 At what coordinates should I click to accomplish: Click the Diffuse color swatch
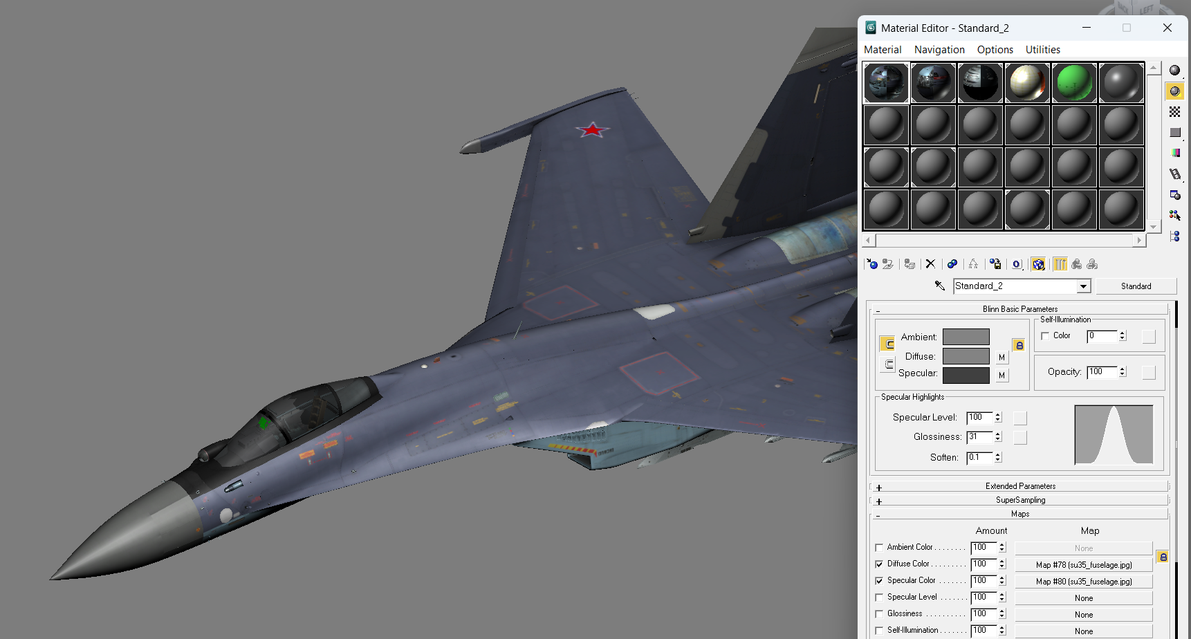[966, 356]
